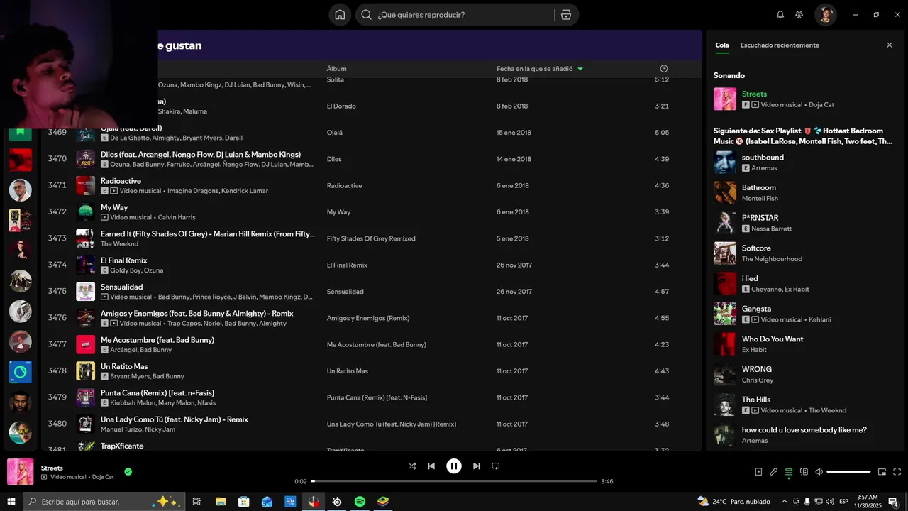The image size is (908, 511).
Task: Go to Spotify Home via the house icon
Action: tap(340, 14)
